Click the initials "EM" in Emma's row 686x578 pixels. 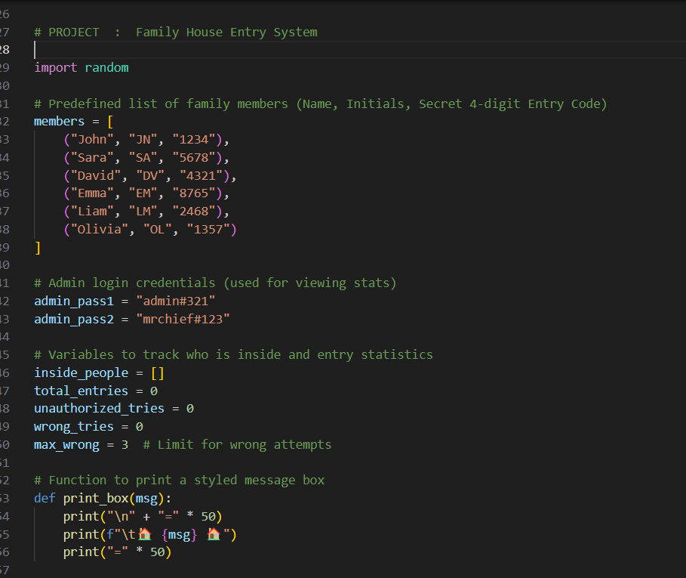[x=143, y=193]
